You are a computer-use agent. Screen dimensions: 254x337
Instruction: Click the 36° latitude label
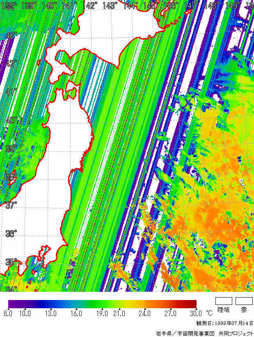(x=11, y=233)
